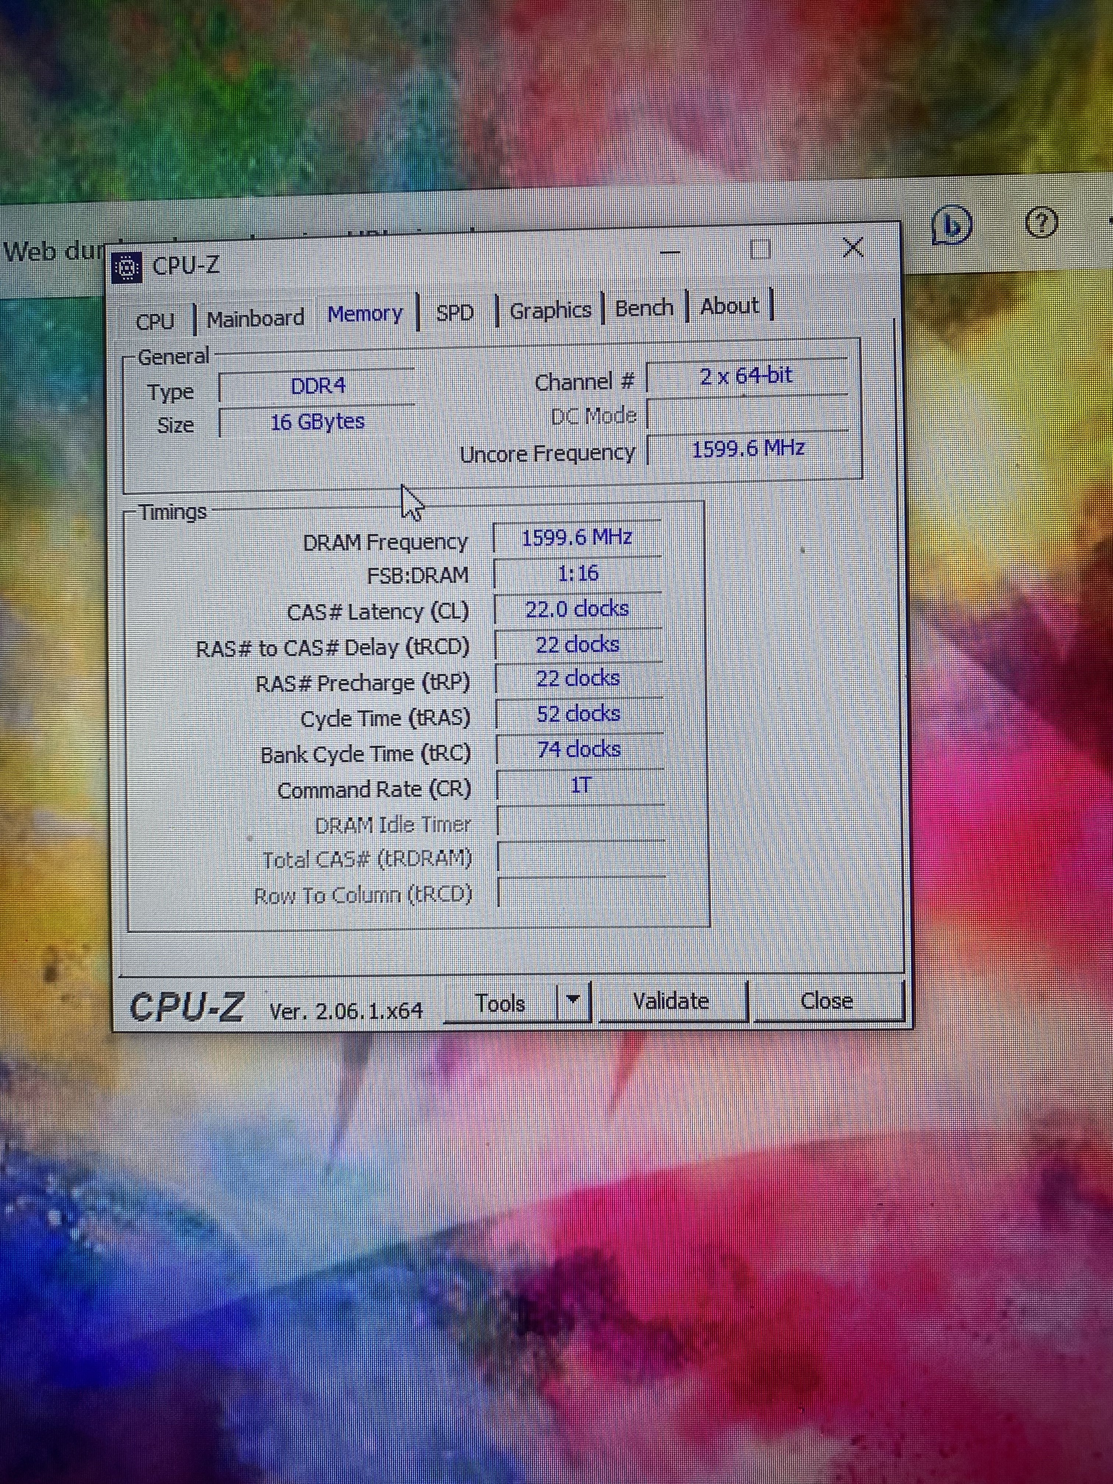Open the Mainboard tab
The image size is (1113, 1484).
(255, 318)
